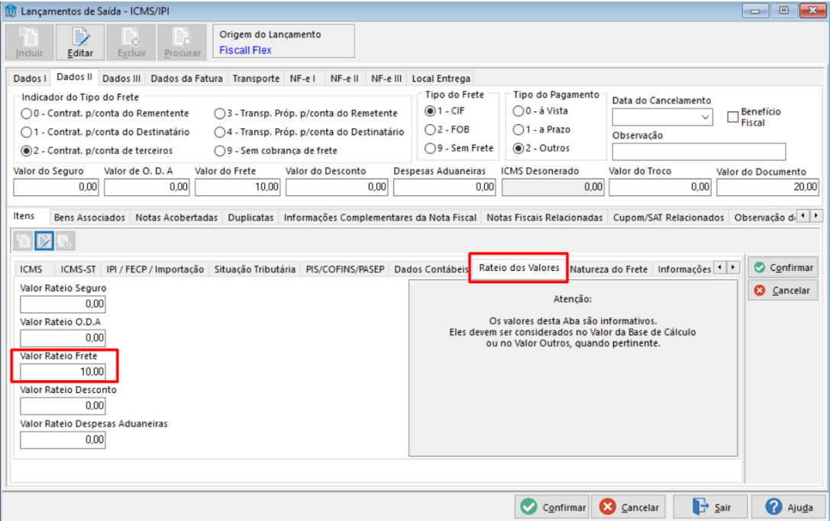Click the Procurar toolbar button
Screen dimensions: 830x521
(x=182, y=42)
